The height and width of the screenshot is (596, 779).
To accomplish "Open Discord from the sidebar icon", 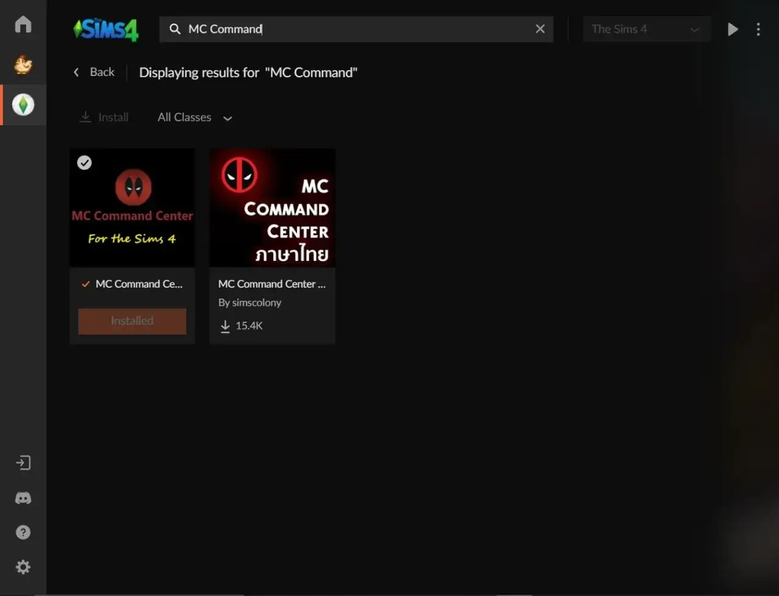I will coord(23,498).
